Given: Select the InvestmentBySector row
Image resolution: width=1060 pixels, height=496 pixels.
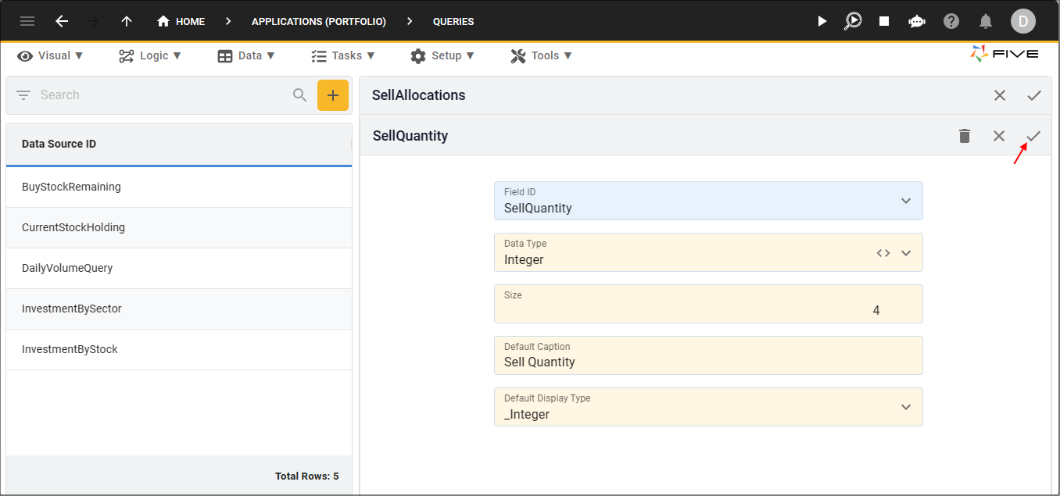Looking at the screenshot, I should pos(179,309).
